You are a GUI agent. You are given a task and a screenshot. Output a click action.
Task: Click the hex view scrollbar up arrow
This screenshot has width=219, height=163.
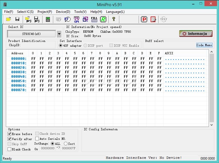(x=211, y=52)
